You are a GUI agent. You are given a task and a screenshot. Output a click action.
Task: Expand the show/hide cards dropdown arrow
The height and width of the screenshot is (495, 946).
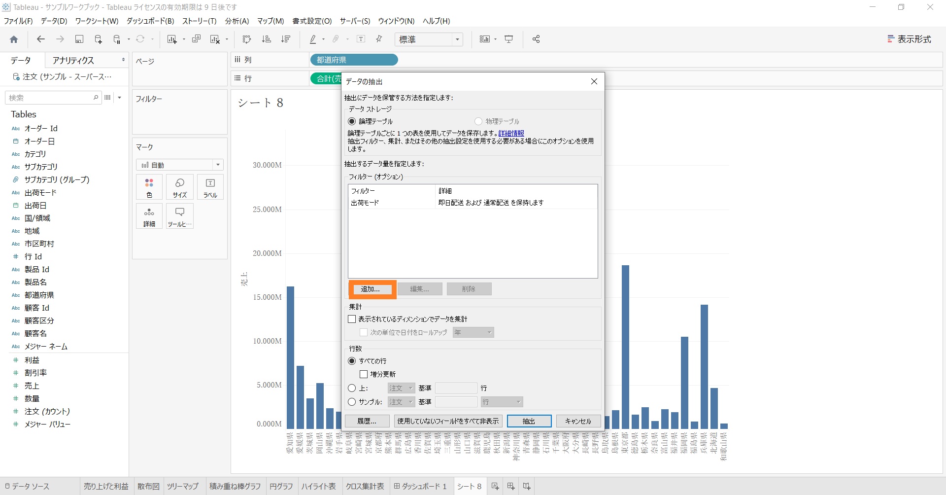click(495, 39)
